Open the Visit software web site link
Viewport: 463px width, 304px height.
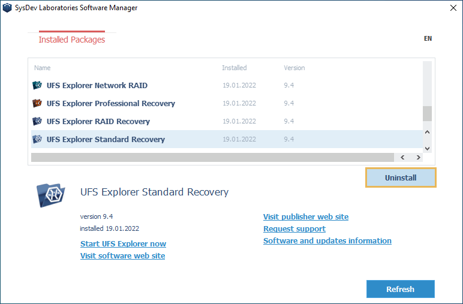pos(122,256)
